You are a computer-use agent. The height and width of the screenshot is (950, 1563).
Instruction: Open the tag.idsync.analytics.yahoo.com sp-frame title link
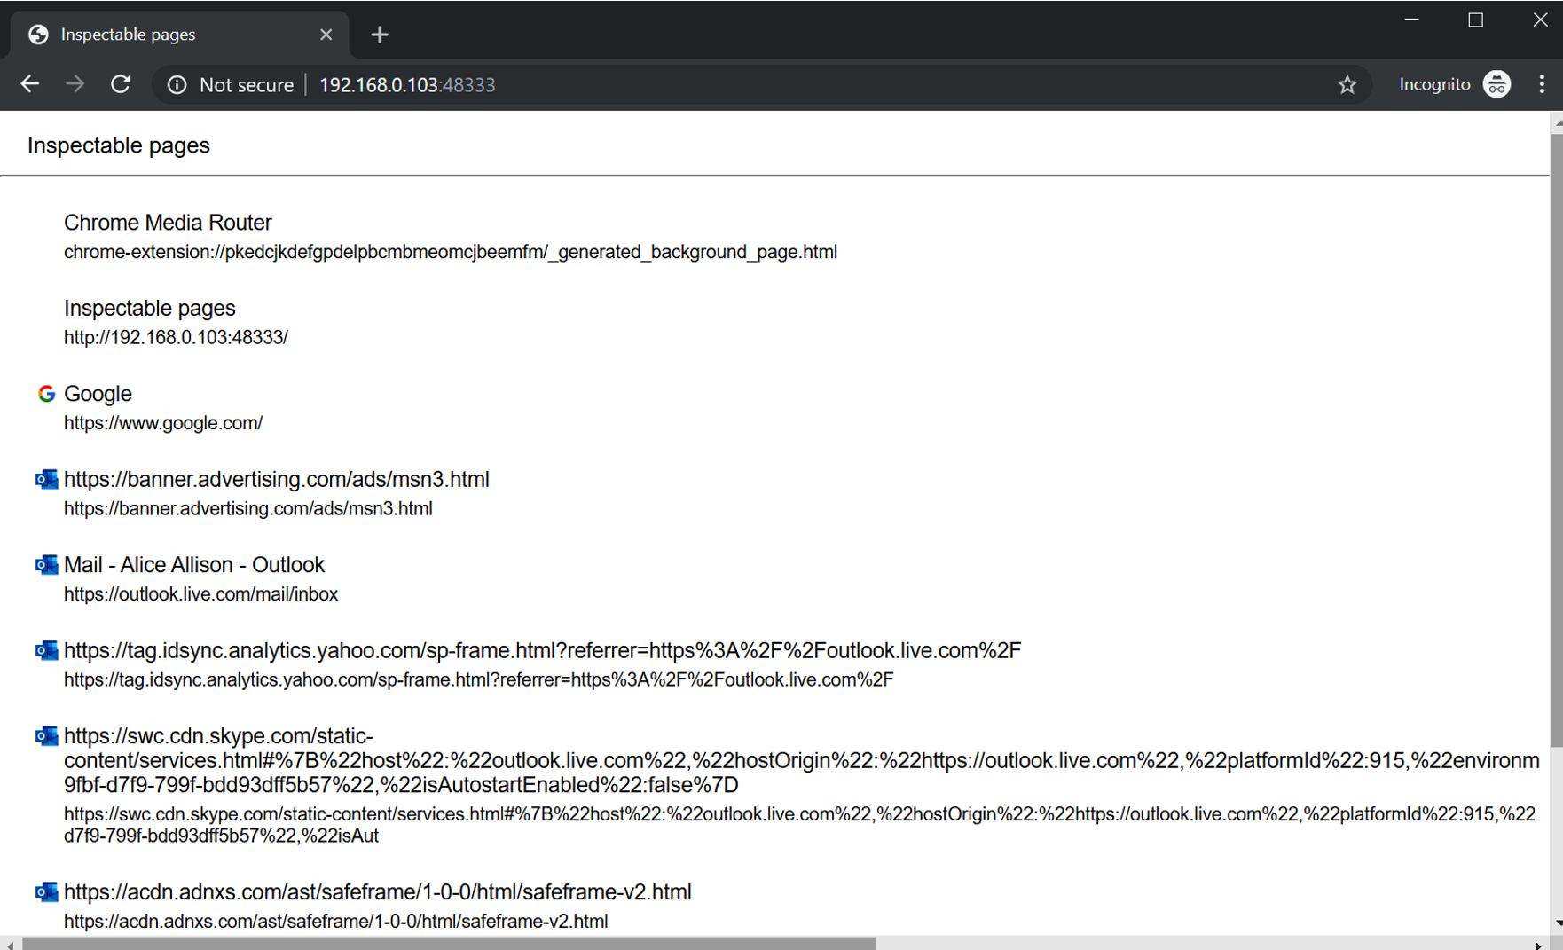pyautogui.click(x=542, y=650)
